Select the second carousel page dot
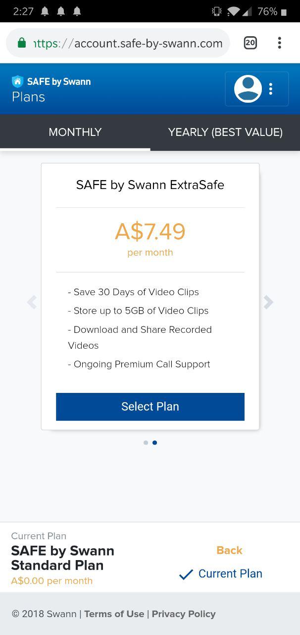The image size is (300, 635). click(x=155, y=443)
